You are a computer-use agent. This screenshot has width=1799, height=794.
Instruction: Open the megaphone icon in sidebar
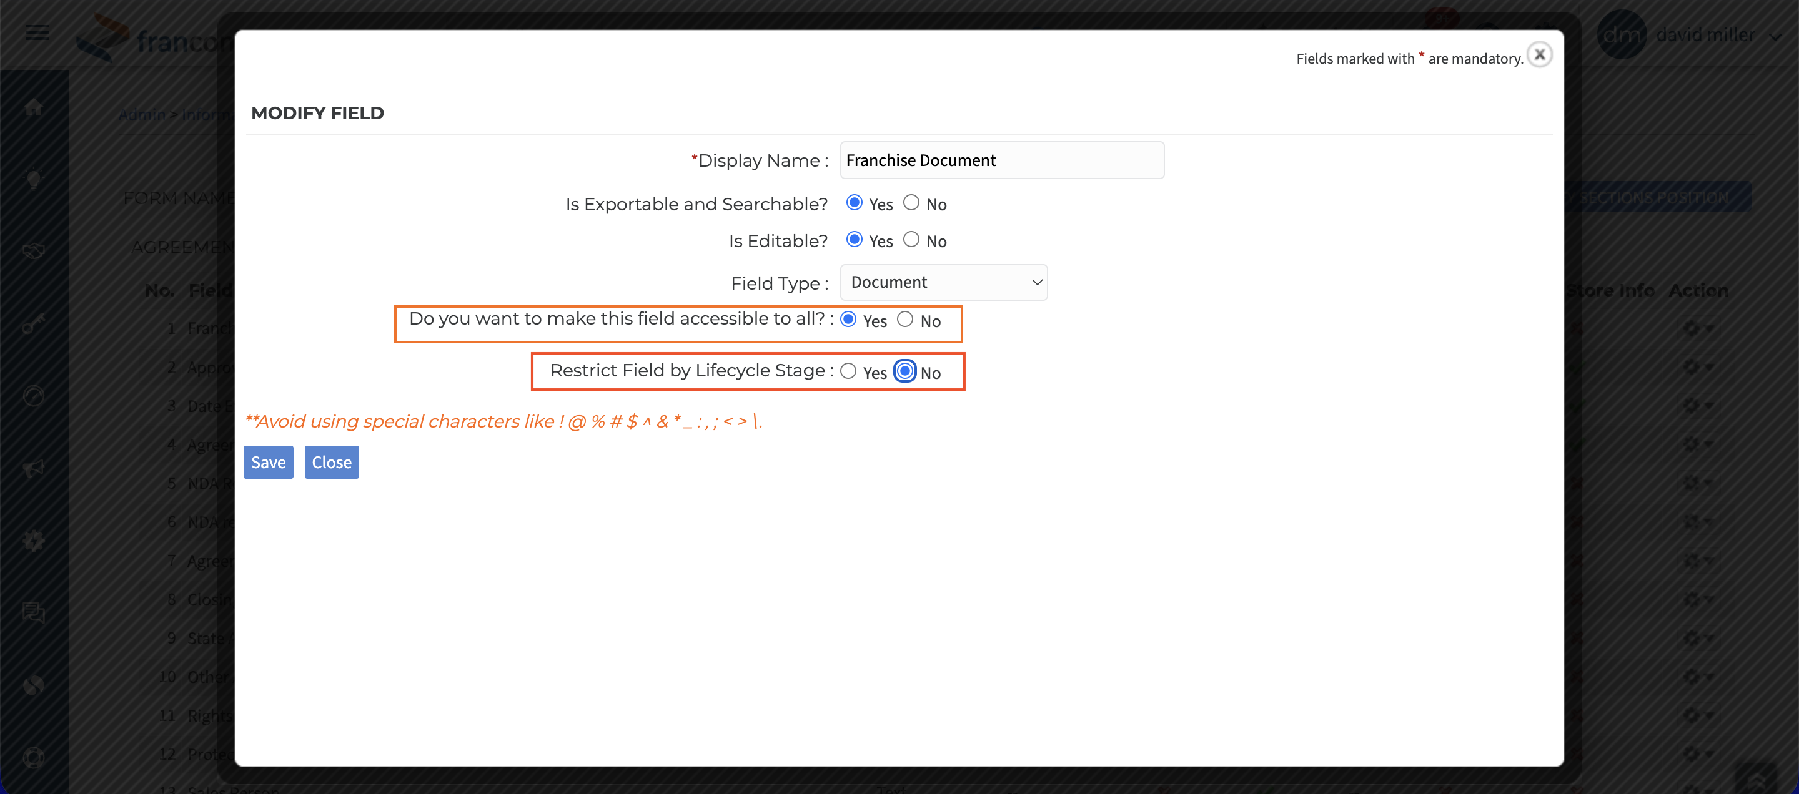[x=34, y=468]
